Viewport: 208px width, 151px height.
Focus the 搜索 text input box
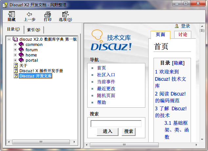coord(116,124)
